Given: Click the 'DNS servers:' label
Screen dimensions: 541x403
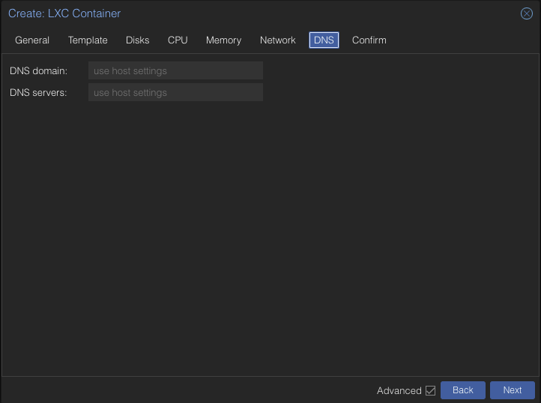Looking at the screenshot, I should [x=38, y=93].
